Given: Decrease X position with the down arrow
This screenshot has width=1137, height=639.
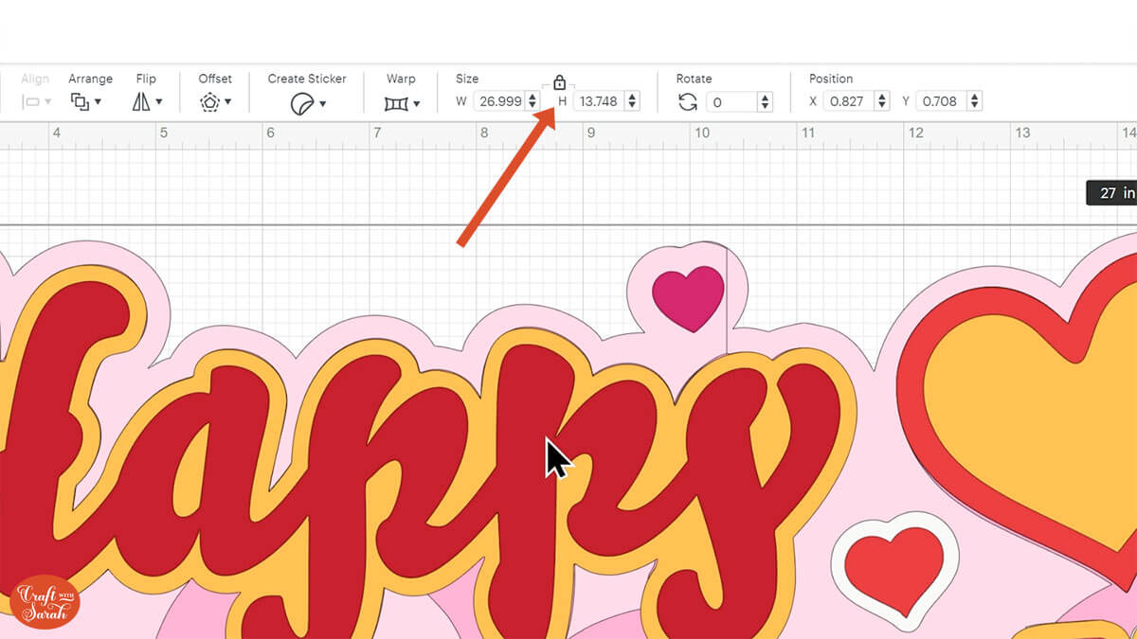Looking at the screenshot, I should pyautogui.click(x=882, y=106).
